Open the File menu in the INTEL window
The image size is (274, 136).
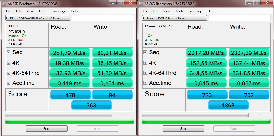tap(9, 11)
